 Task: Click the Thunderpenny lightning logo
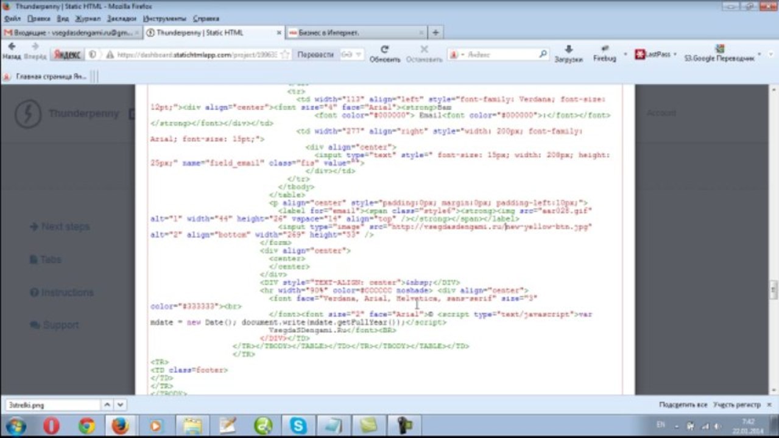[27, 113]
